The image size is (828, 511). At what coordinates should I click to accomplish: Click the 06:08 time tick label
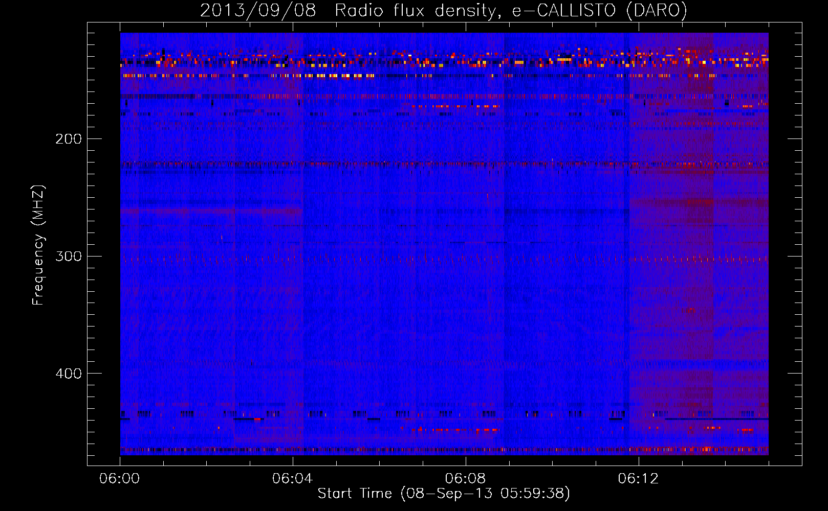466,479
